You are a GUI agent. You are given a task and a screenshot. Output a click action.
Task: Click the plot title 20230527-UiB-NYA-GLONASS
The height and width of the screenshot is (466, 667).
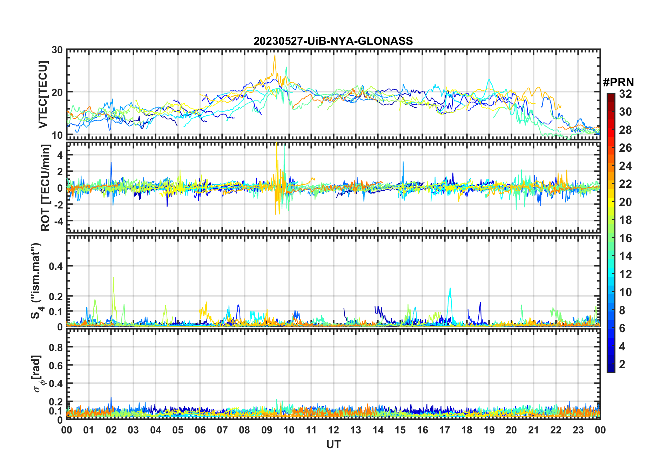pyautogui.click(x=333, y=41)
